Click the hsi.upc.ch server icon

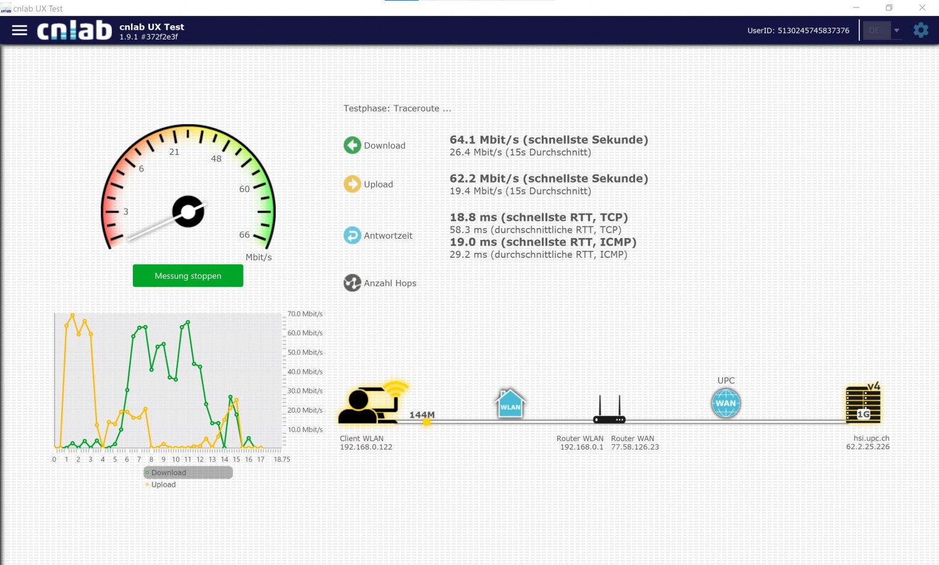(x=863, y=405)
